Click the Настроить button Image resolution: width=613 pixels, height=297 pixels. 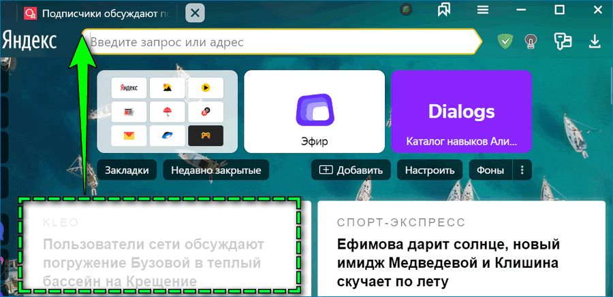(x=430, y=170)
